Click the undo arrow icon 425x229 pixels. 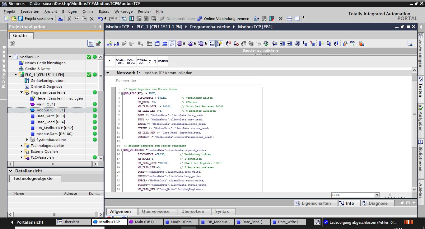click(x=100, y=19)
